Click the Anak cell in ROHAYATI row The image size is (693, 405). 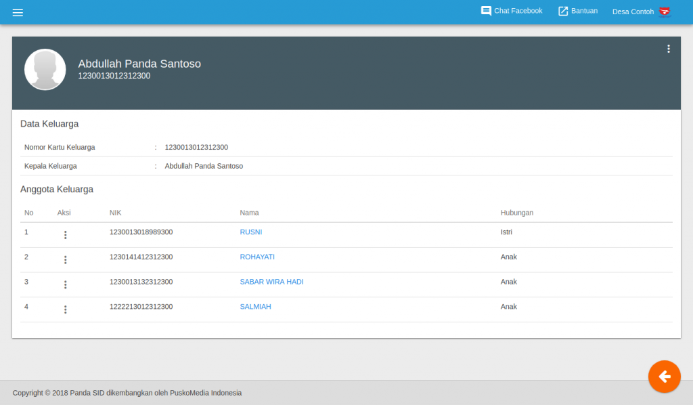[509, 257]
